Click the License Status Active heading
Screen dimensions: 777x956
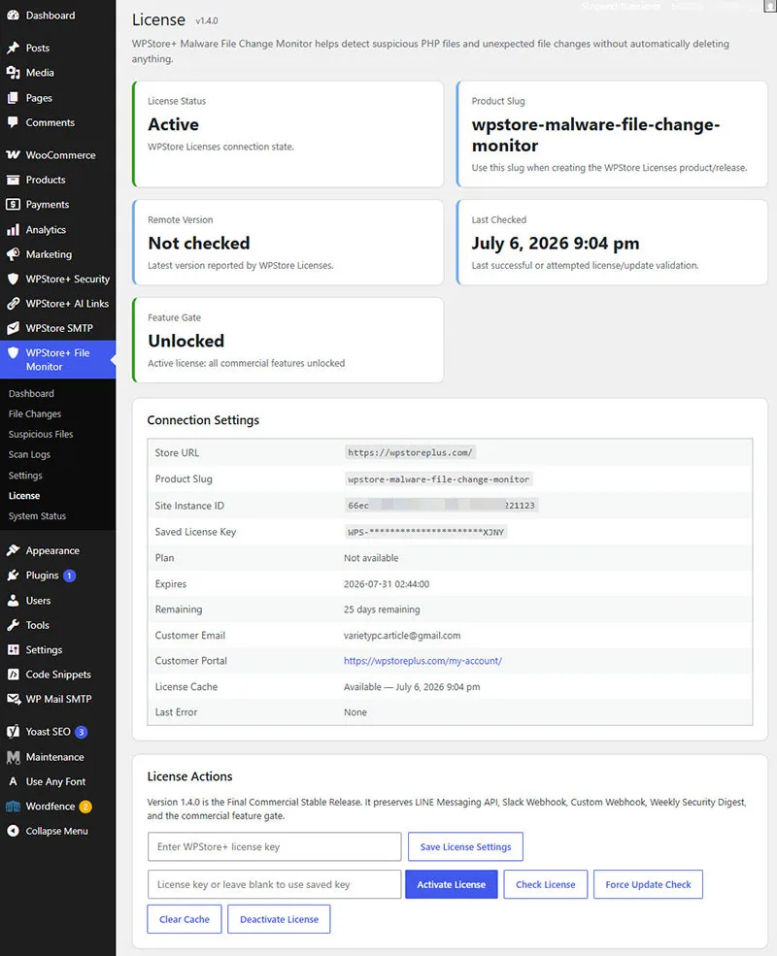(x=173, y=124)
